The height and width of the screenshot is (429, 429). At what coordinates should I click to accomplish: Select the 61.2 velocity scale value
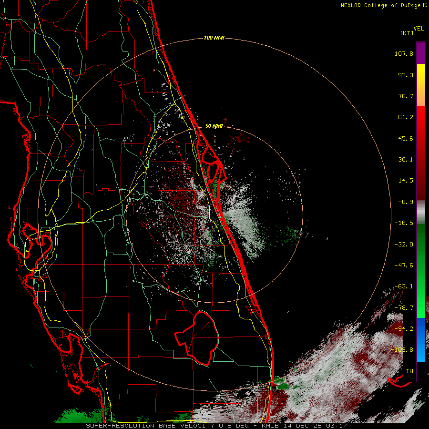point(406,117)
